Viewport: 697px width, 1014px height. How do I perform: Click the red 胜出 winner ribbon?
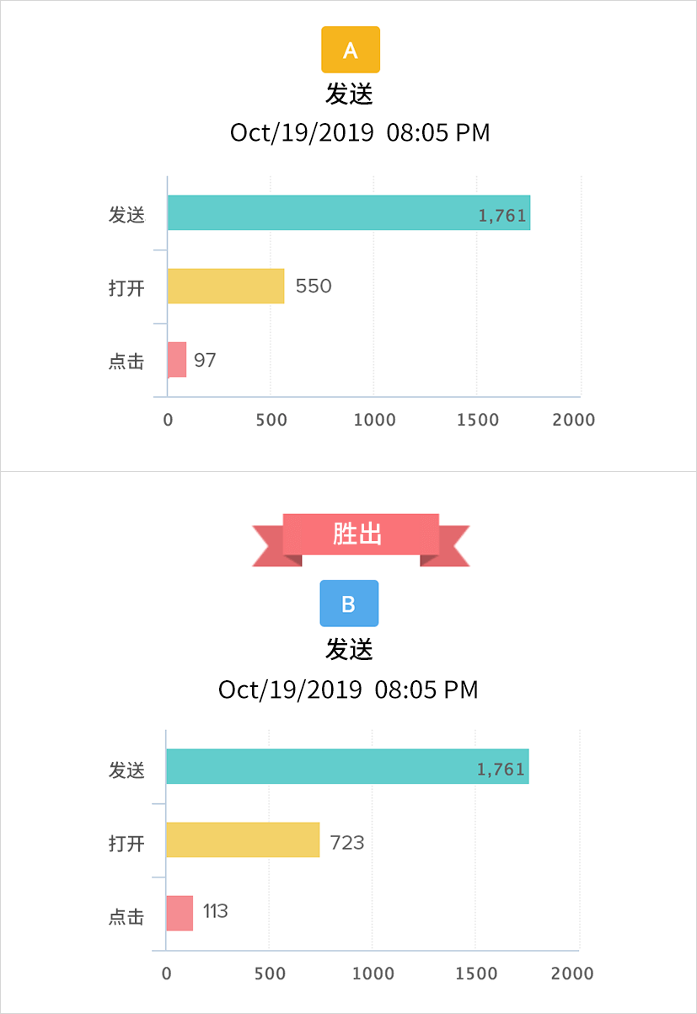pos(360,534)
